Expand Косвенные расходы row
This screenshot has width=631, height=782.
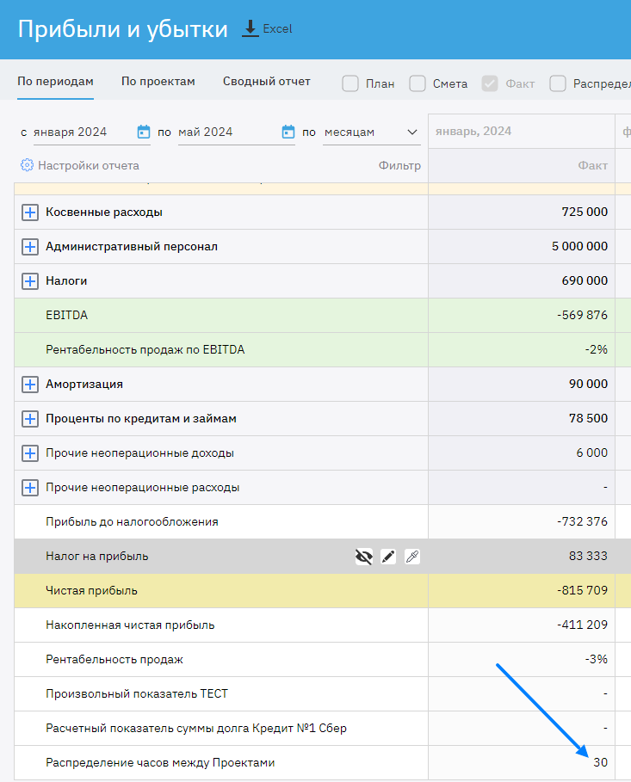tap(30, 212)
